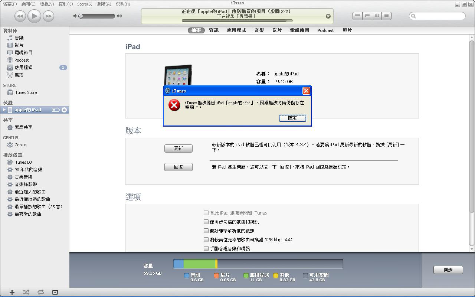Select the 摘要 tab
This screenshot has width=475, height=297.
tap(196, 30)
